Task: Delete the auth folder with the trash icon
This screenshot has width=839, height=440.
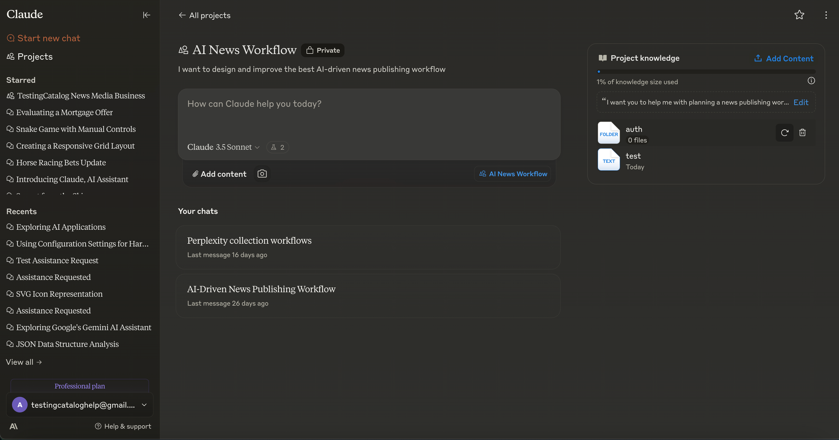Action: pos(803,133)
